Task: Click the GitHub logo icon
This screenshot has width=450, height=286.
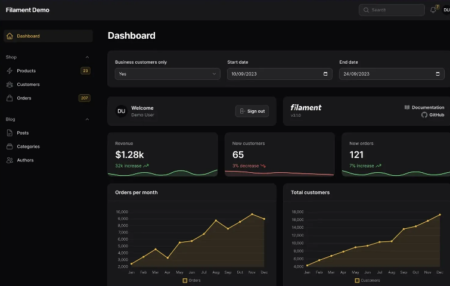Action: click(x=424, y=115)
